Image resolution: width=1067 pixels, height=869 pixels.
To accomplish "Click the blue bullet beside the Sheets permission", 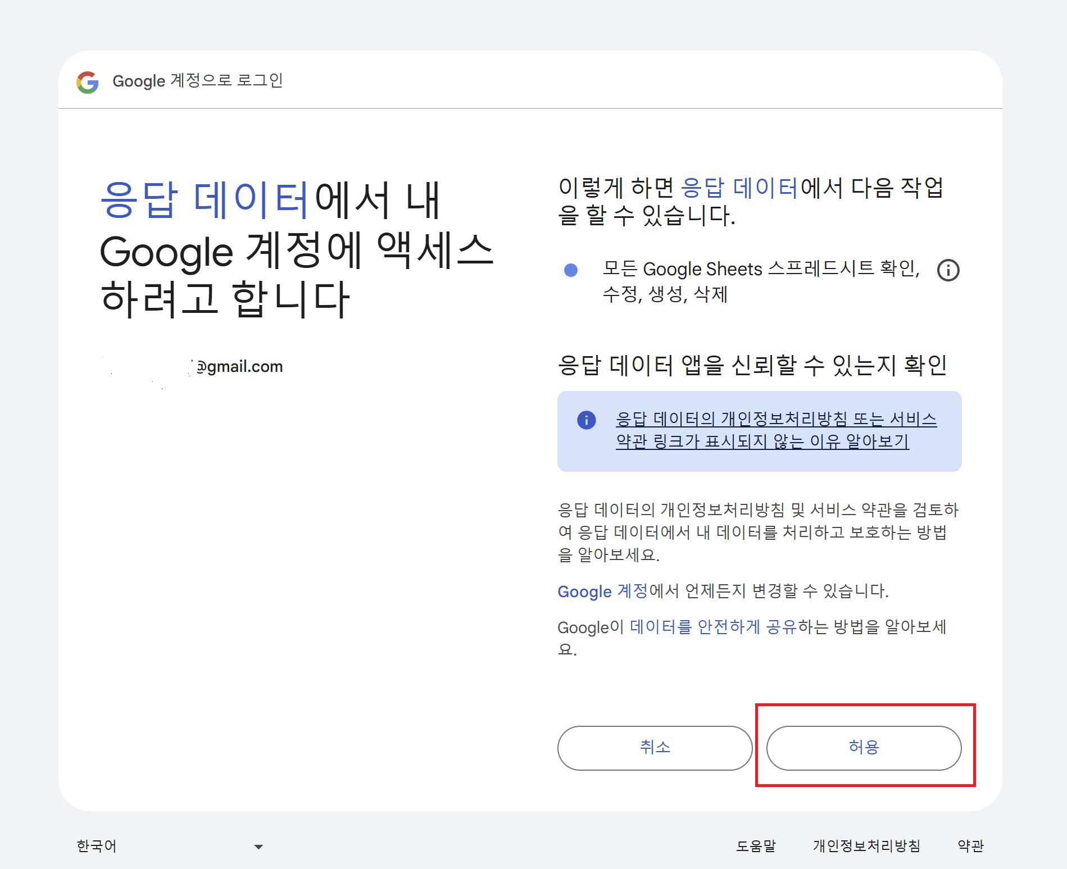I will [x=570, y=270].
